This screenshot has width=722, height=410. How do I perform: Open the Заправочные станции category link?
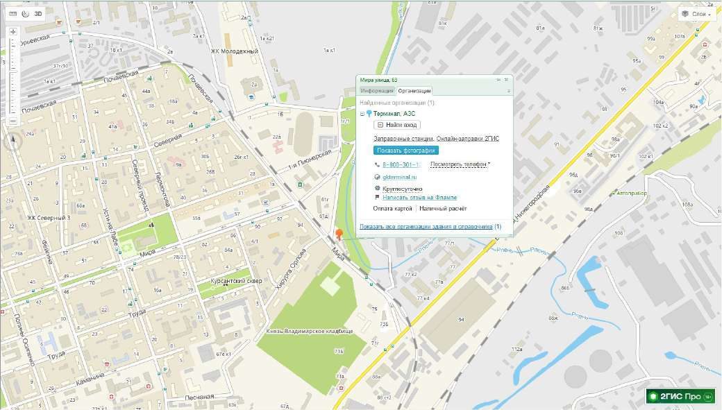point(403,139)
